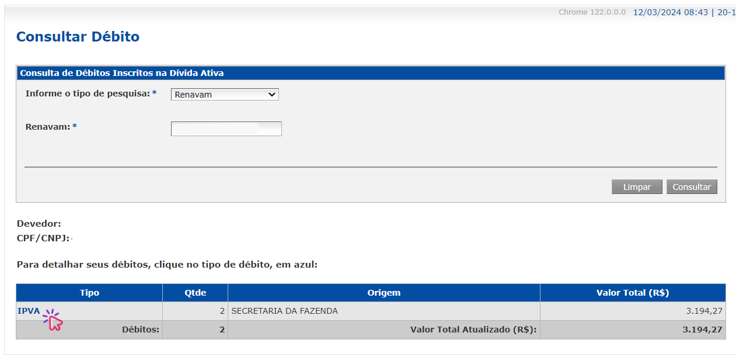Image resolution: width=736 pixels, height=364 pixels.
Task: Click the Origem column header
Action: 384,293
